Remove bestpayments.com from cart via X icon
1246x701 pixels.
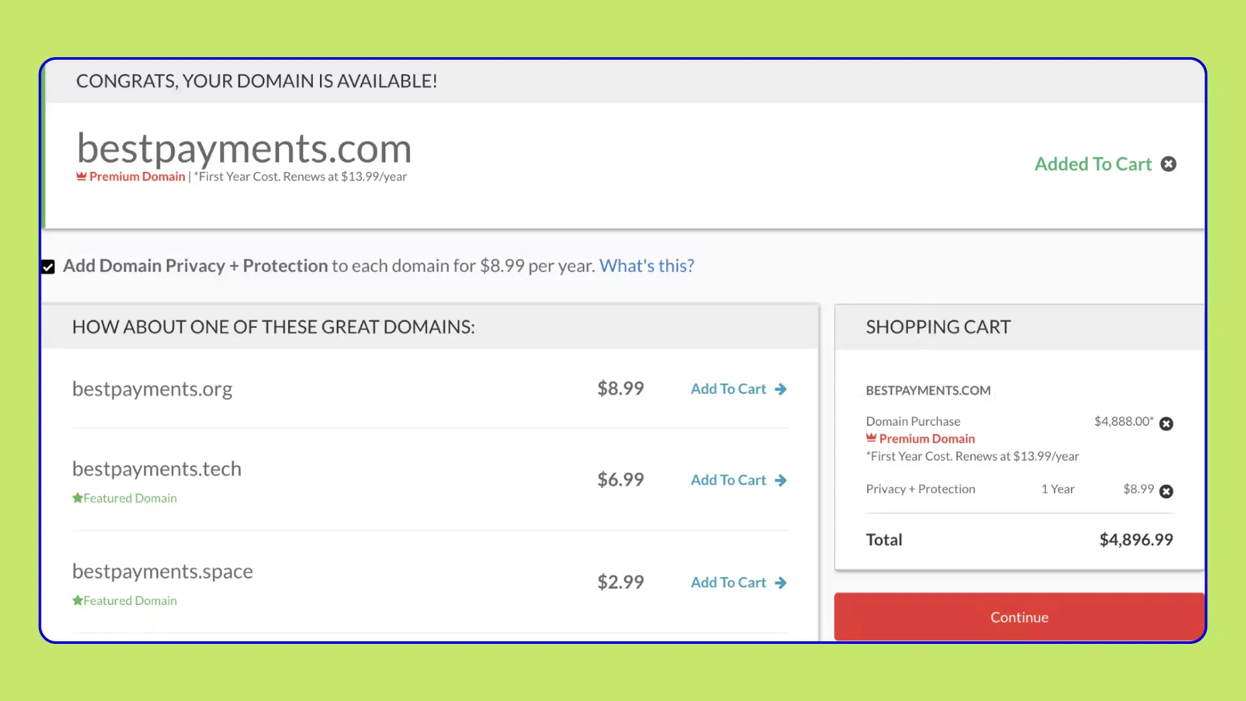click(1168, 164)
